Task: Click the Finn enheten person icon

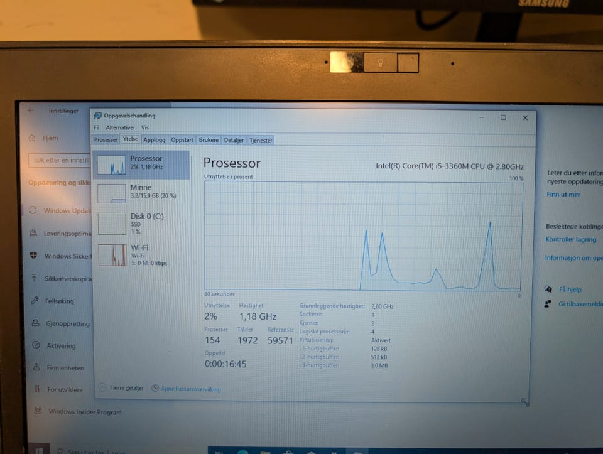Action: coord(36,367)
